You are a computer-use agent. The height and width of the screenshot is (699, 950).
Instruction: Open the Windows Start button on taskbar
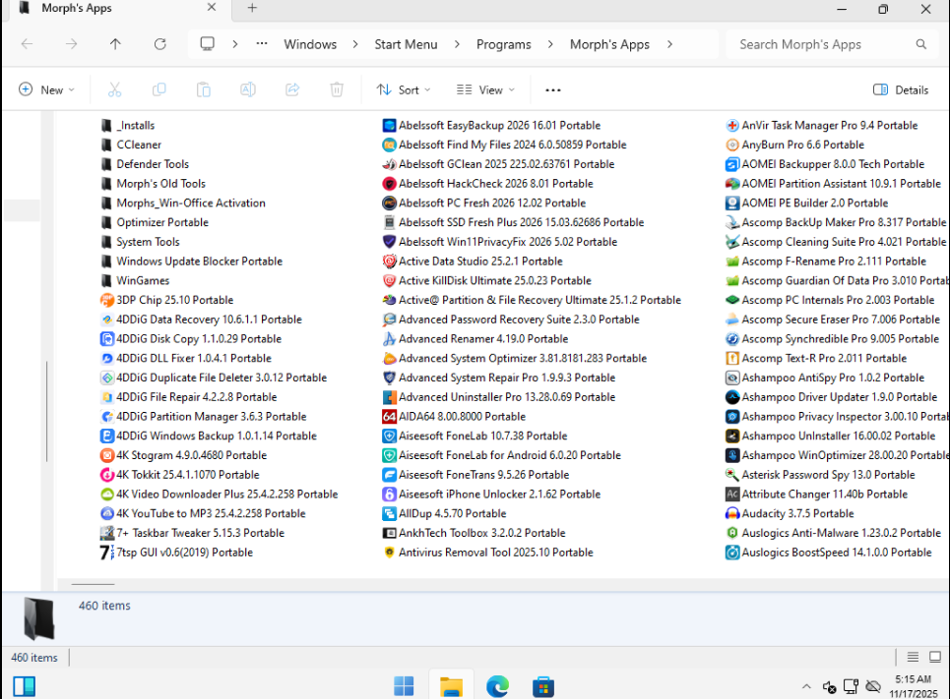click(404, 686)
